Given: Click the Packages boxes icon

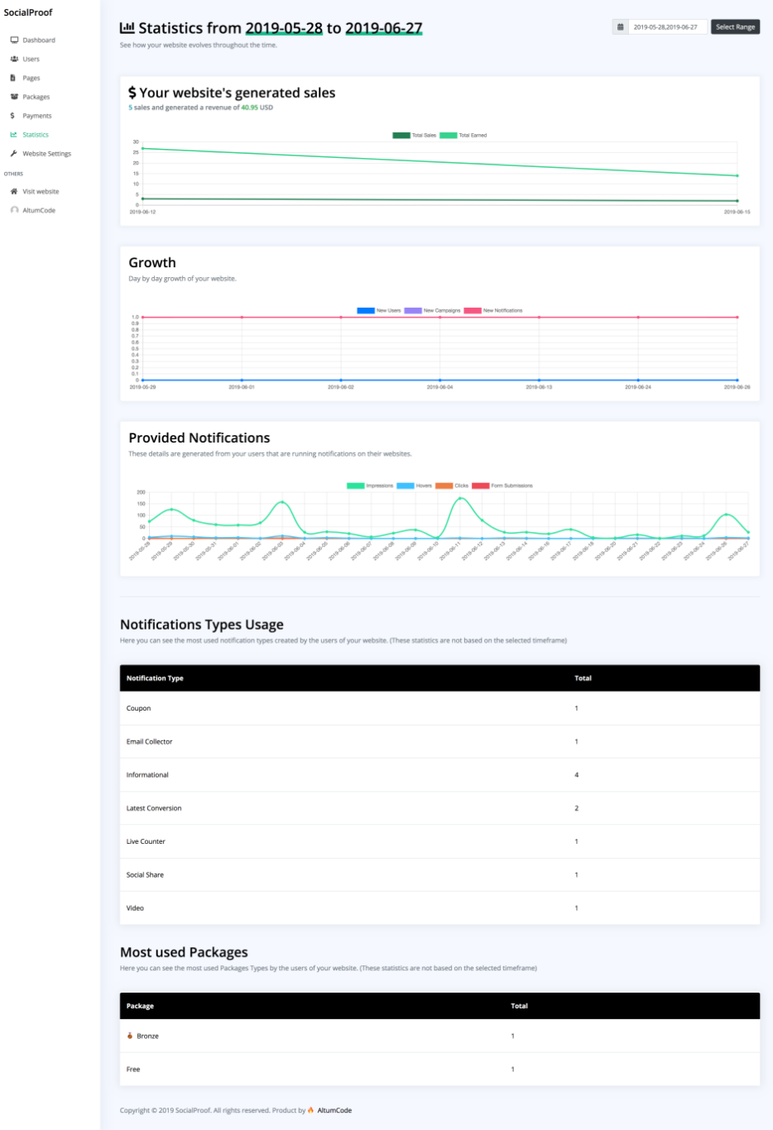Looking at the screenshot, I should [14, 97].
